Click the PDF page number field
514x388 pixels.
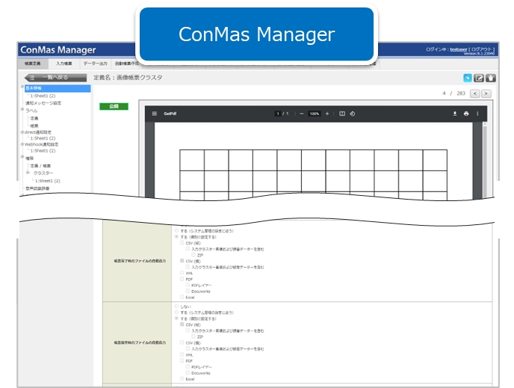tap(278, 114)
